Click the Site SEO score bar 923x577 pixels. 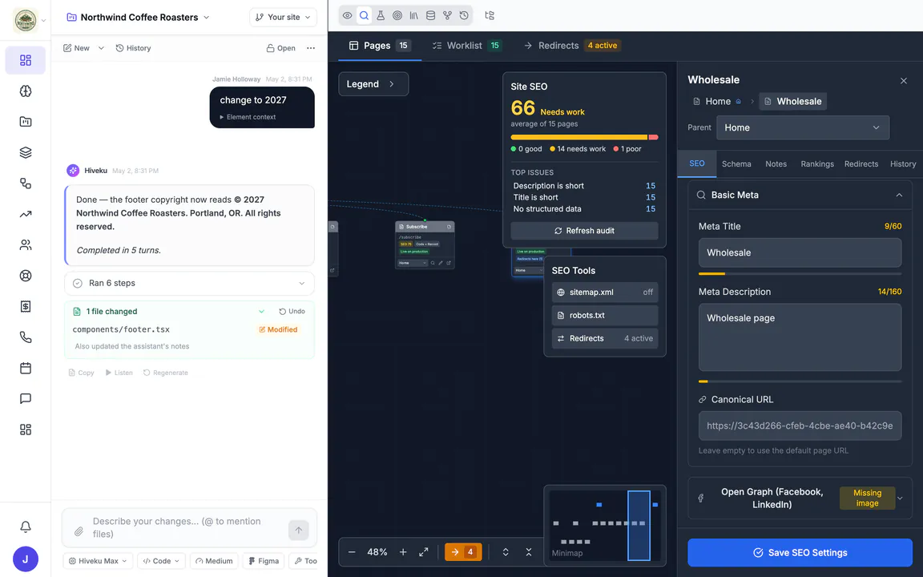click(x=585, y=137)
